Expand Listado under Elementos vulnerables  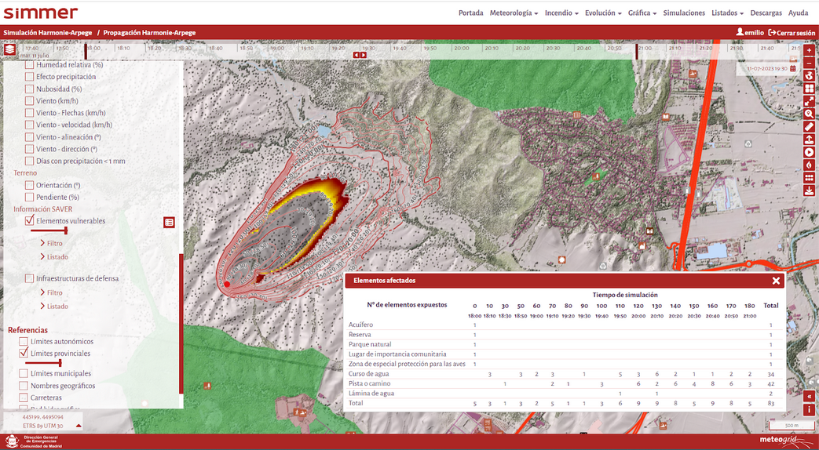(x=54, y=256)
